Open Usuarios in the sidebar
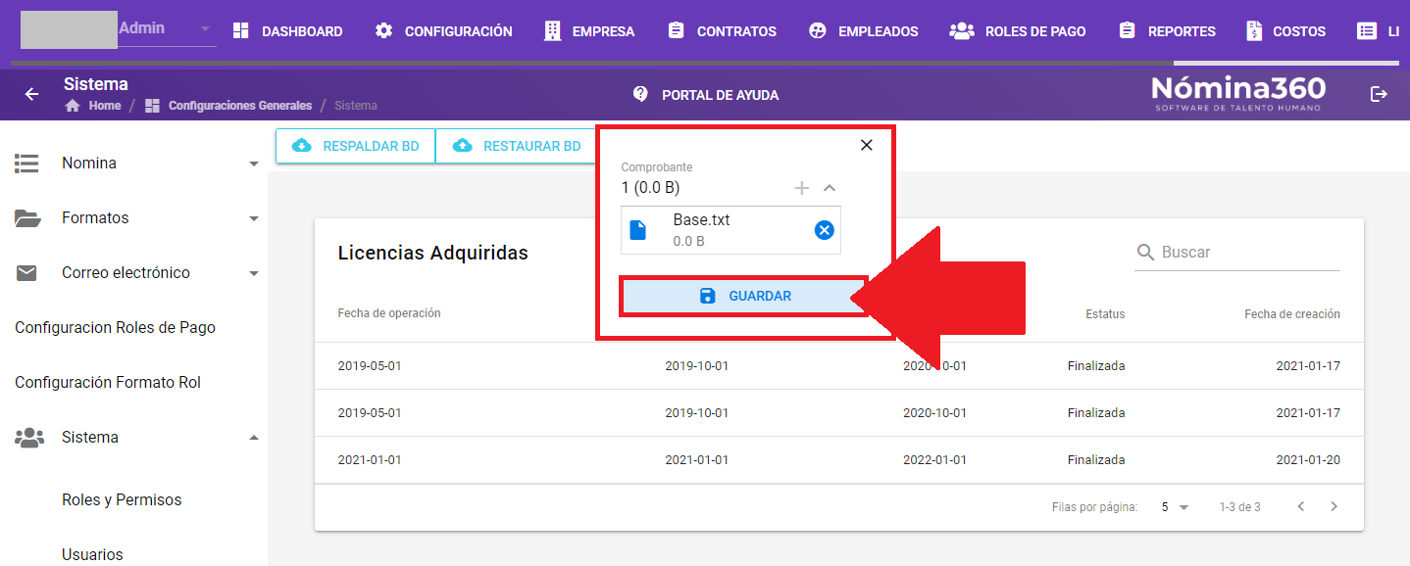The image size is (1410, 566). click(92, 555)
